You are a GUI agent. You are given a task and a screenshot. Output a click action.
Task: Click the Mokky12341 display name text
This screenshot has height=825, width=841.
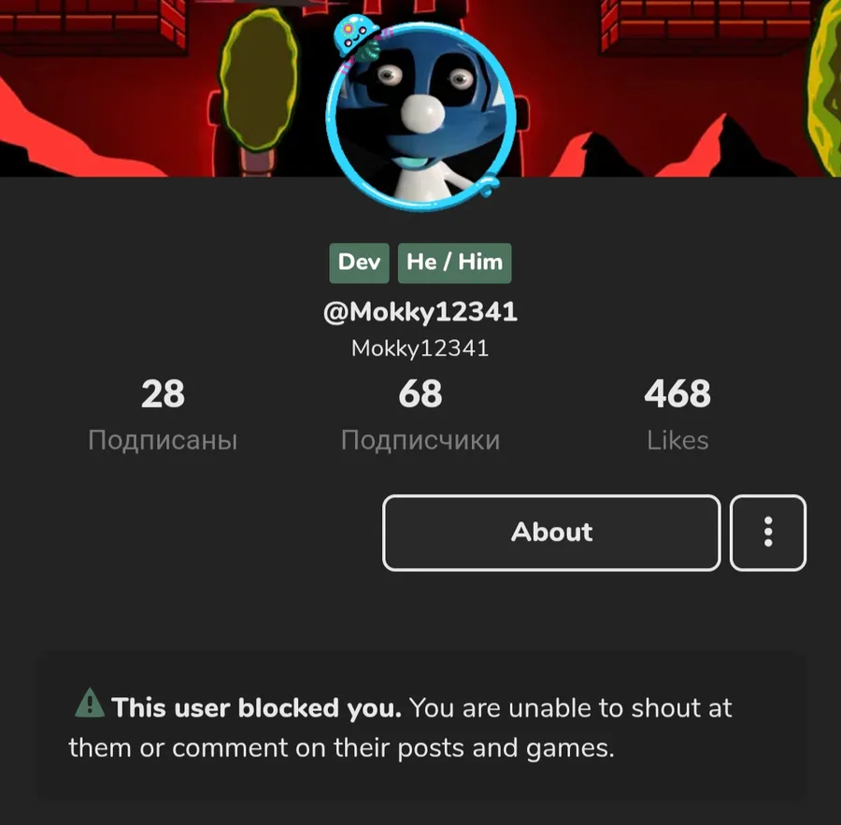tap(420, 348)
